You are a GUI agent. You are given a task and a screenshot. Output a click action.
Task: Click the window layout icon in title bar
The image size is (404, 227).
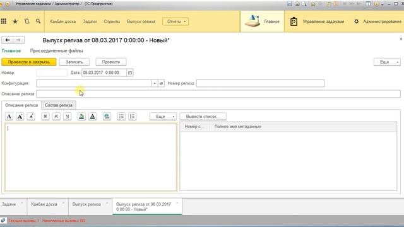coord(369,4)
